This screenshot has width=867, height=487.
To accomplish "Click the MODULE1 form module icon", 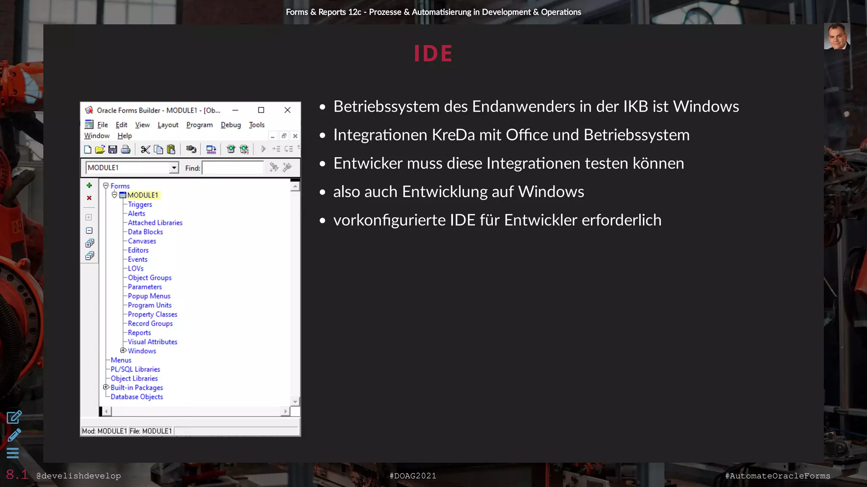I will [123, 195].
